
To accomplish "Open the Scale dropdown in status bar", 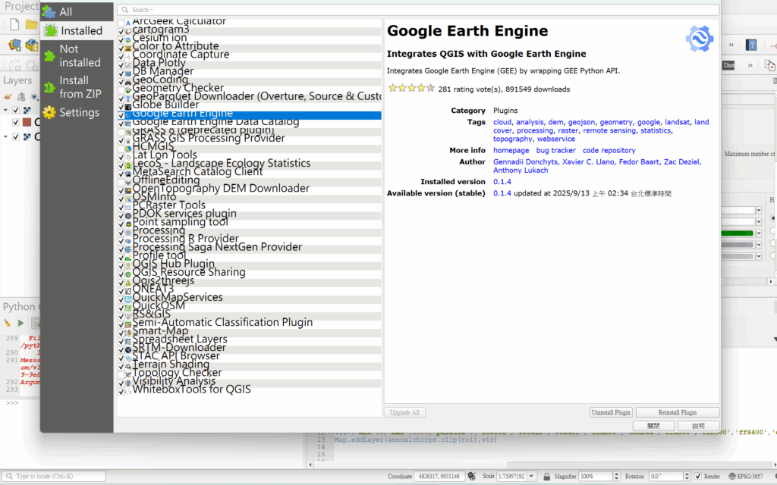I will (x=534, y=476).
